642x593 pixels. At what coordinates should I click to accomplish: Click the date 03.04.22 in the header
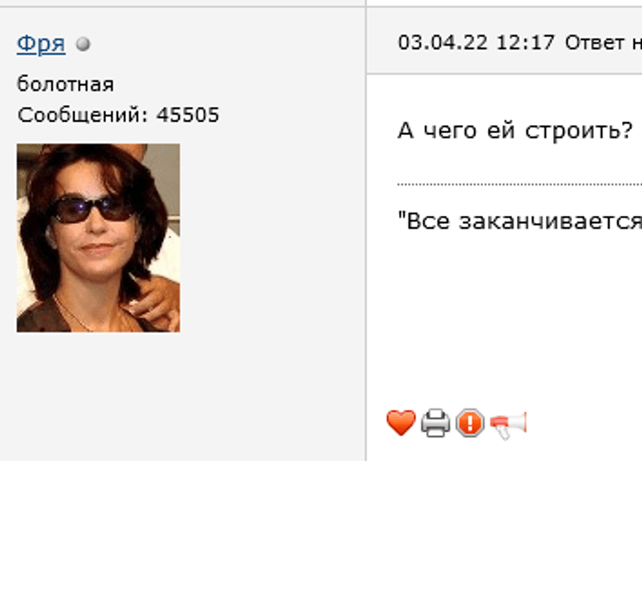pyautogui.click(x=443, y=43)
